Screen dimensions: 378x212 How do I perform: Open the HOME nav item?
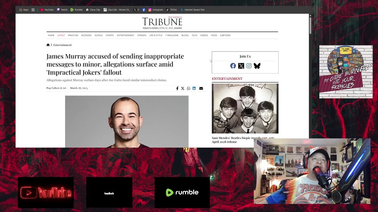[51, 35]
